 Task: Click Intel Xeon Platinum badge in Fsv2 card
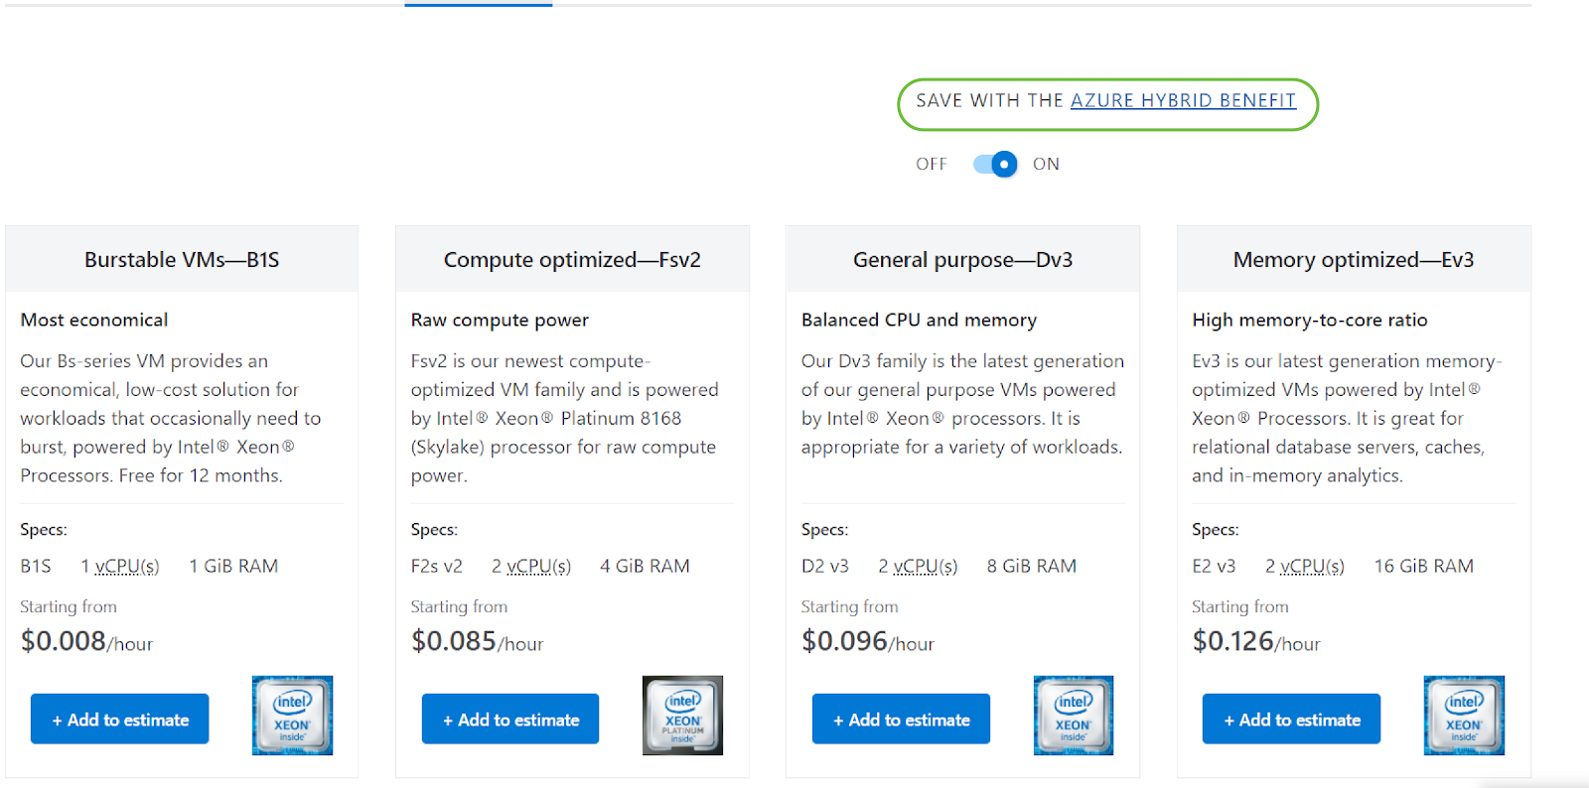tap(682, 716)
